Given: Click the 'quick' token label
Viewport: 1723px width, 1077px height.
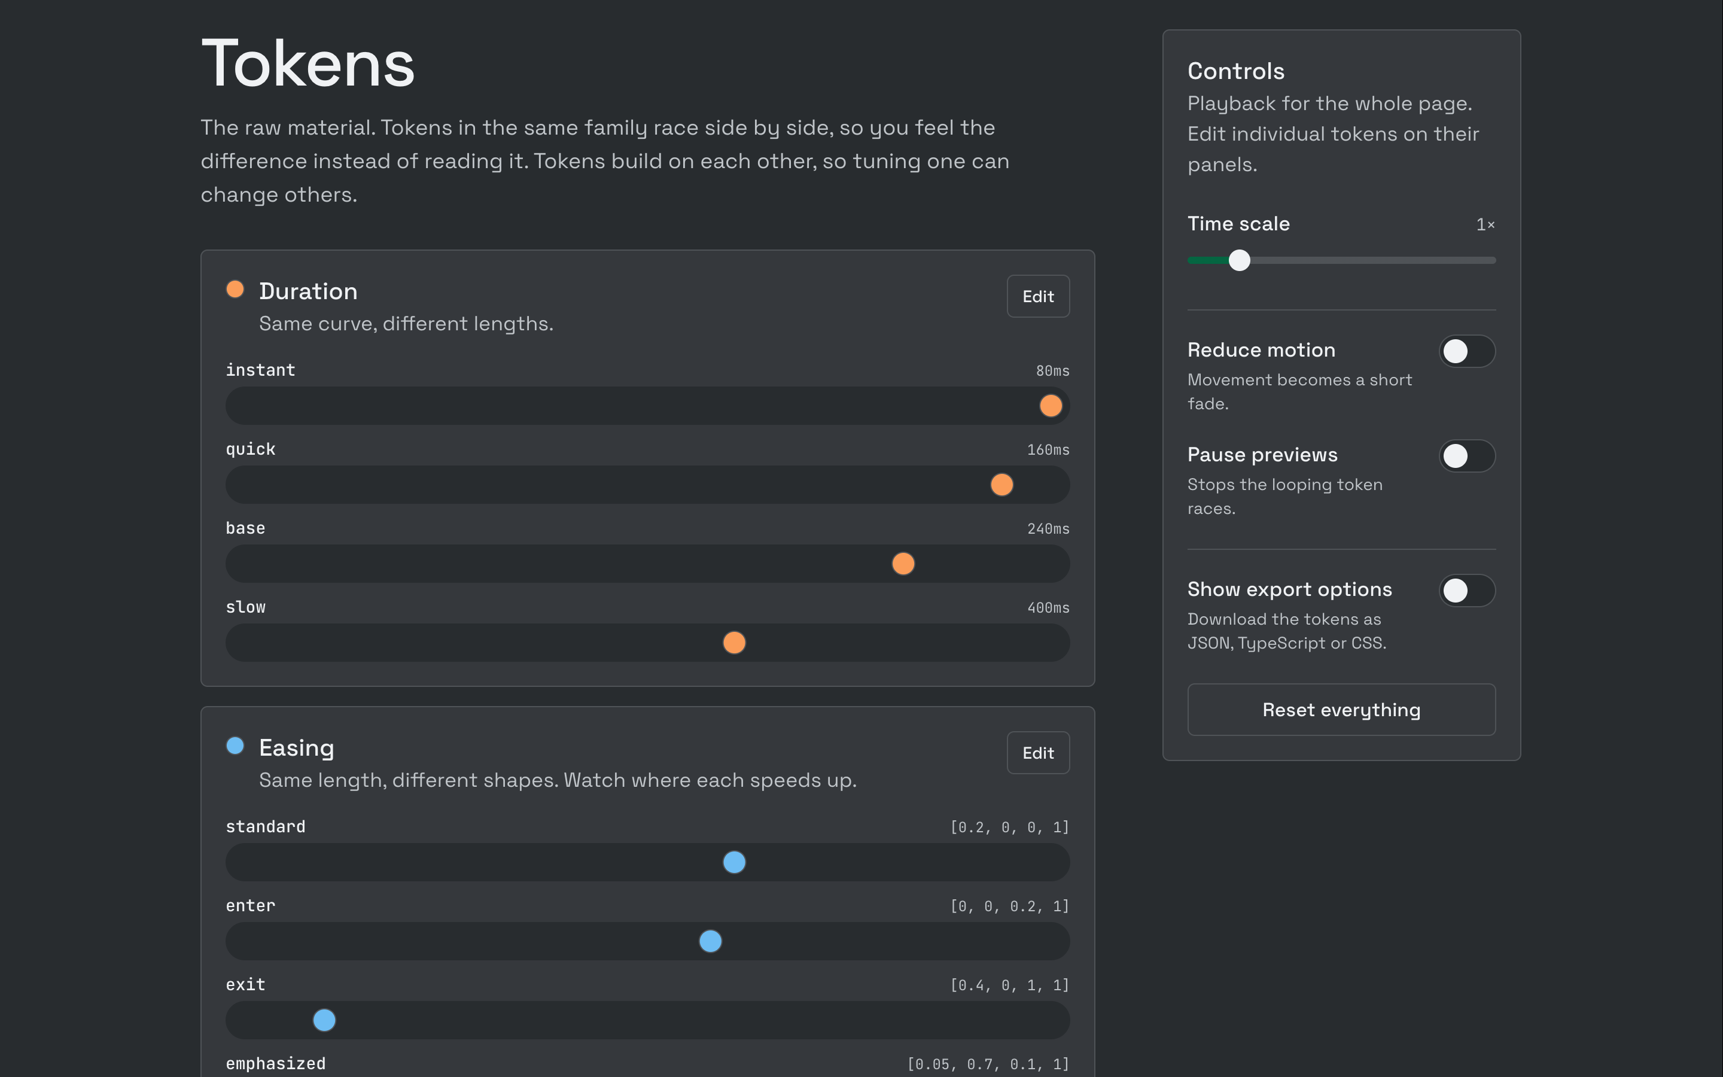Looking at the screenshot, I should click(251, 449).
